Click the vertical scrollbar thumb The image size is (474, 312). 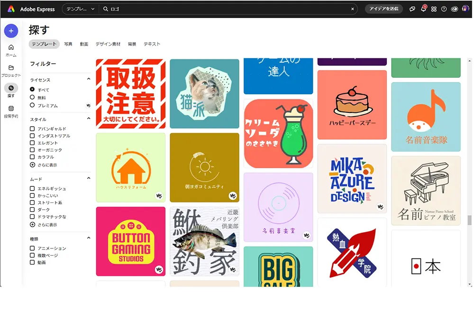tap(469, 220)
